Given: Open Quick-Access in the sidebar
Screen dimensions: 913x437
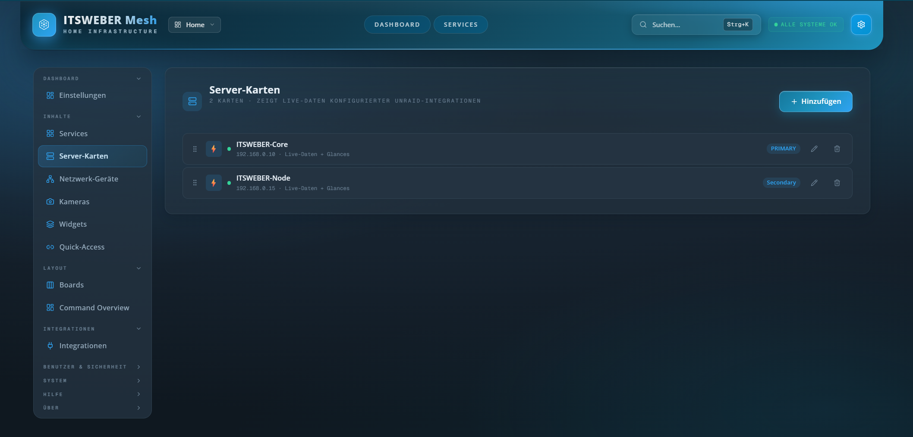Looking at the screenshot, I should point(92,247).
